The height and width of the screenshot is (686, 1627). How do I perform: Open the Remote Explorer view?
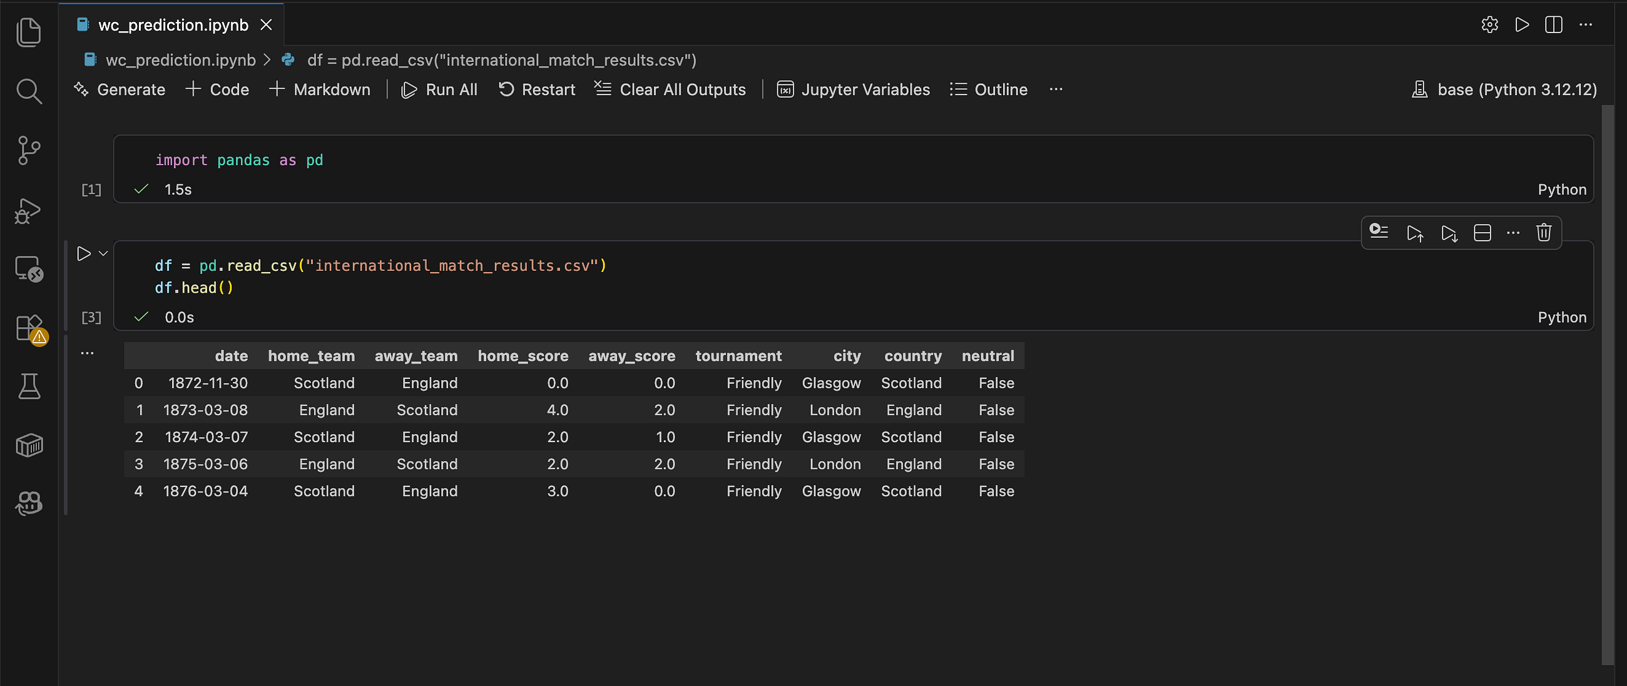click(28, 269)
